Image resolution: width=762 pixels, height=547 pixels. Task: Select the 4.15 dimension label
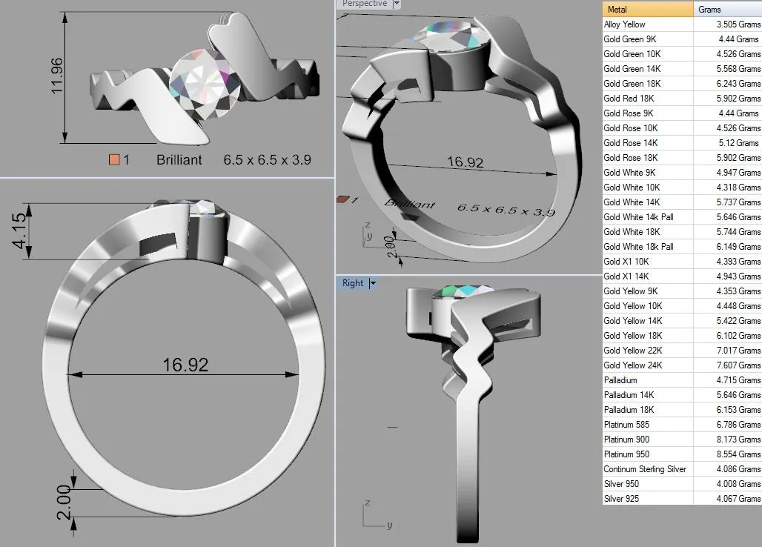pos(20,231)
